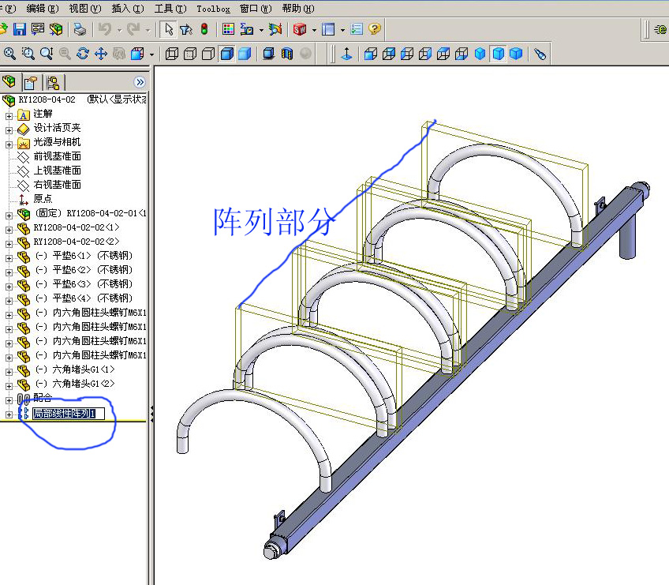Screen dimensions: 669x585
Task: Switch to PropertyManager tab
Action: [x=31, y=82]
